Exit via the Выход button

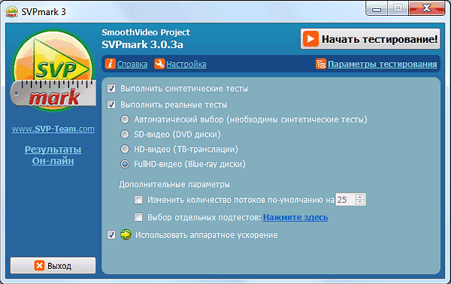coord(53,265)
